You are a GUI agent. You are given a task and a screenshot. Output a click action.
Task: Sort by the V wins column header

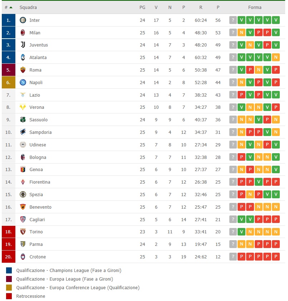[x=156, y=8]
